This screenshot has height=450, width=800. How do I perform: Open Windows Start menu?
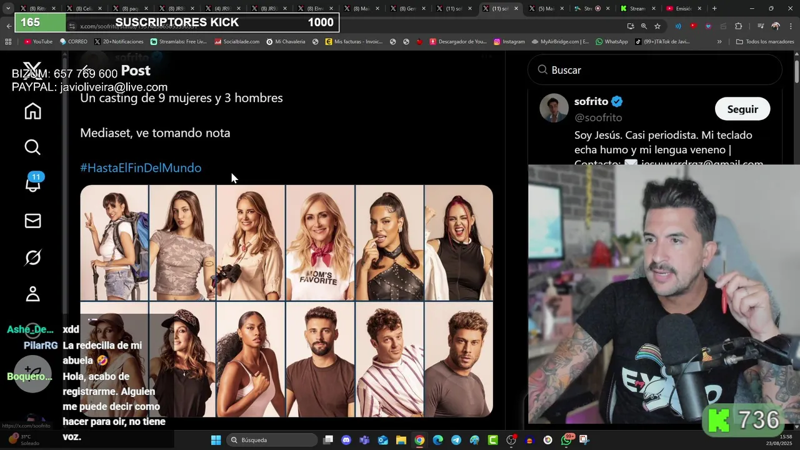(216, 440)
